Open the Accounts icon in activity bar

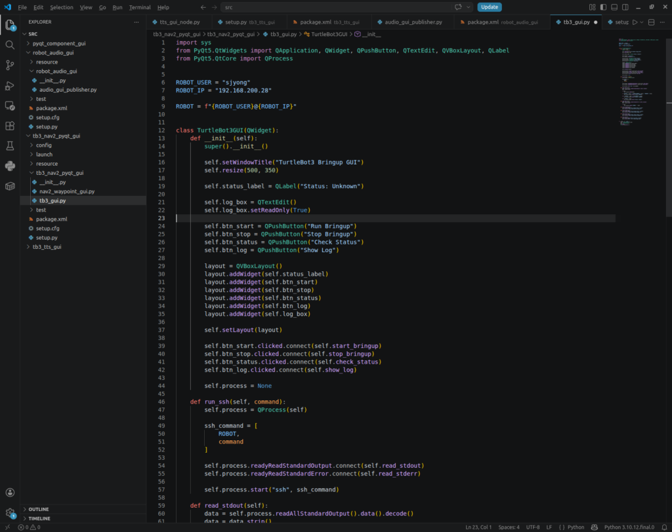[10, 493]
